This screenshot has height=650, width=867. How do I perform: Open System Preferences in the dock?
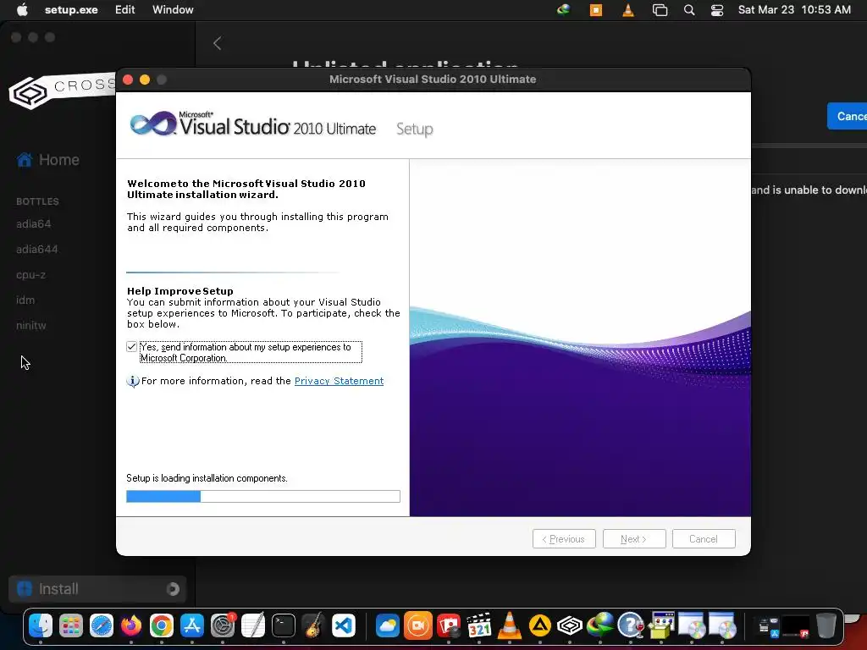click(223, 626)
